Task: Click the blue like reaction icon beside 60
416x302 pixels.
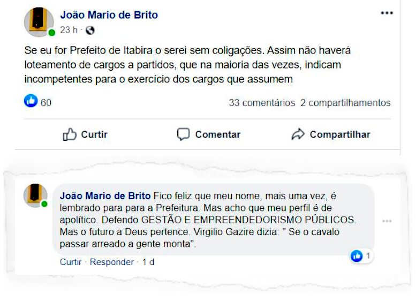Action: 31,101
